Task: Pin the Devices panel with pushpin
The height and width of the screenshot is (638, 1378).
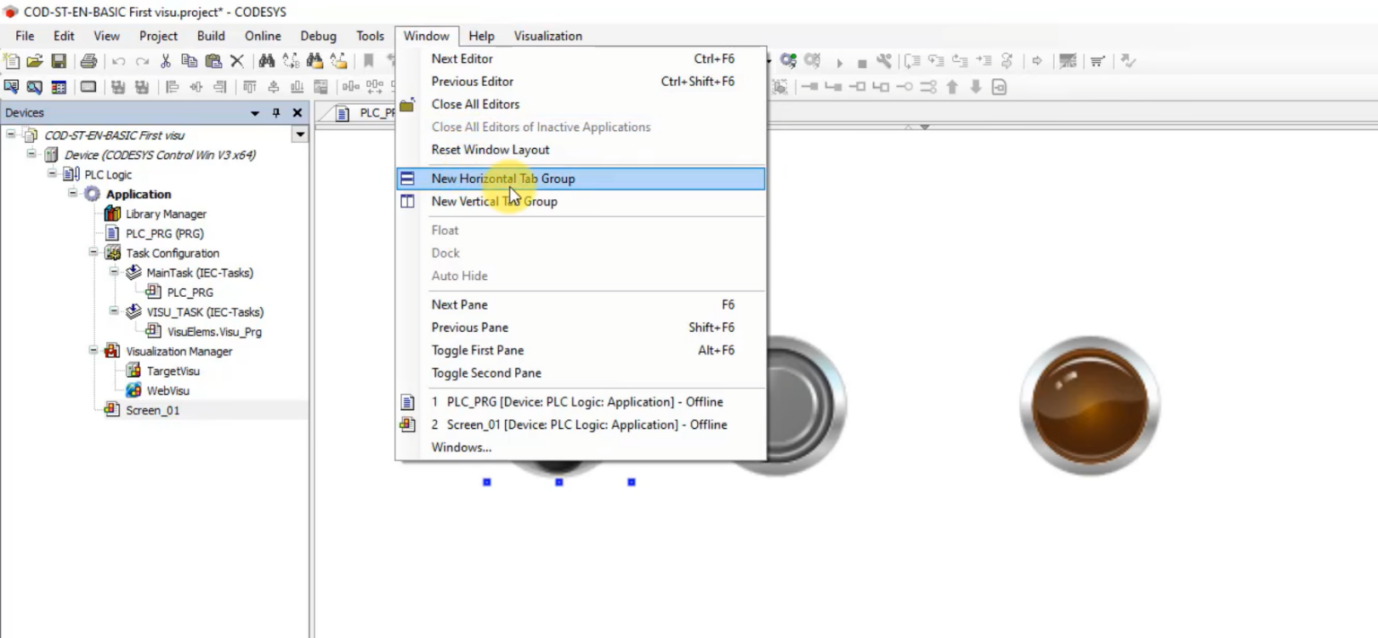Action: (x=276, y=113)
